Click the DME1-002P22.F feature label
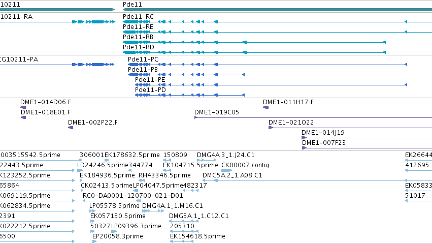The width and height of the screenshot is (432, 244). pos(93,123)
